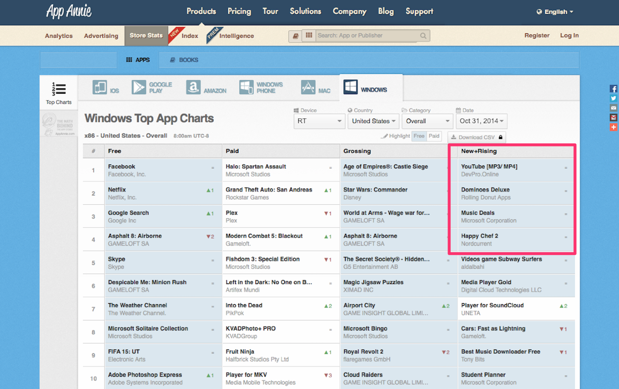Image resolution: width=619 pixels, height=389 pixels.
Task: Open the Category Overall dropdown
Action: pyautogui.click(x=427, y=121)
